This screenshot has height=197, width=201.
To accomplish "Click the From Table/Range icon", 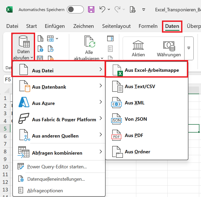I will (x=40, y=58).
